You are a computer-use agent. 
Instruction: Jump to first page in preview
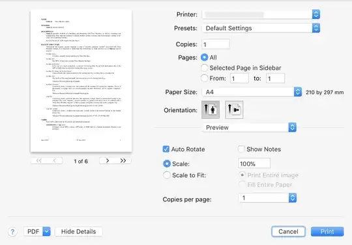pos(39,161)
